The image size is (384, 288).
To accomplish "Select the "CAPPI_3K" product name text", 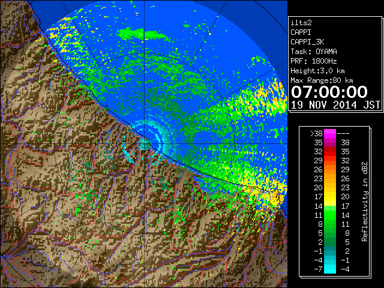I will pyautogui.click(x=307, y=42).
